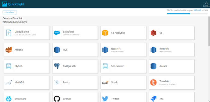The image size is (210, 102).
Task: Click the QuickSight title text
Action: 16,4
